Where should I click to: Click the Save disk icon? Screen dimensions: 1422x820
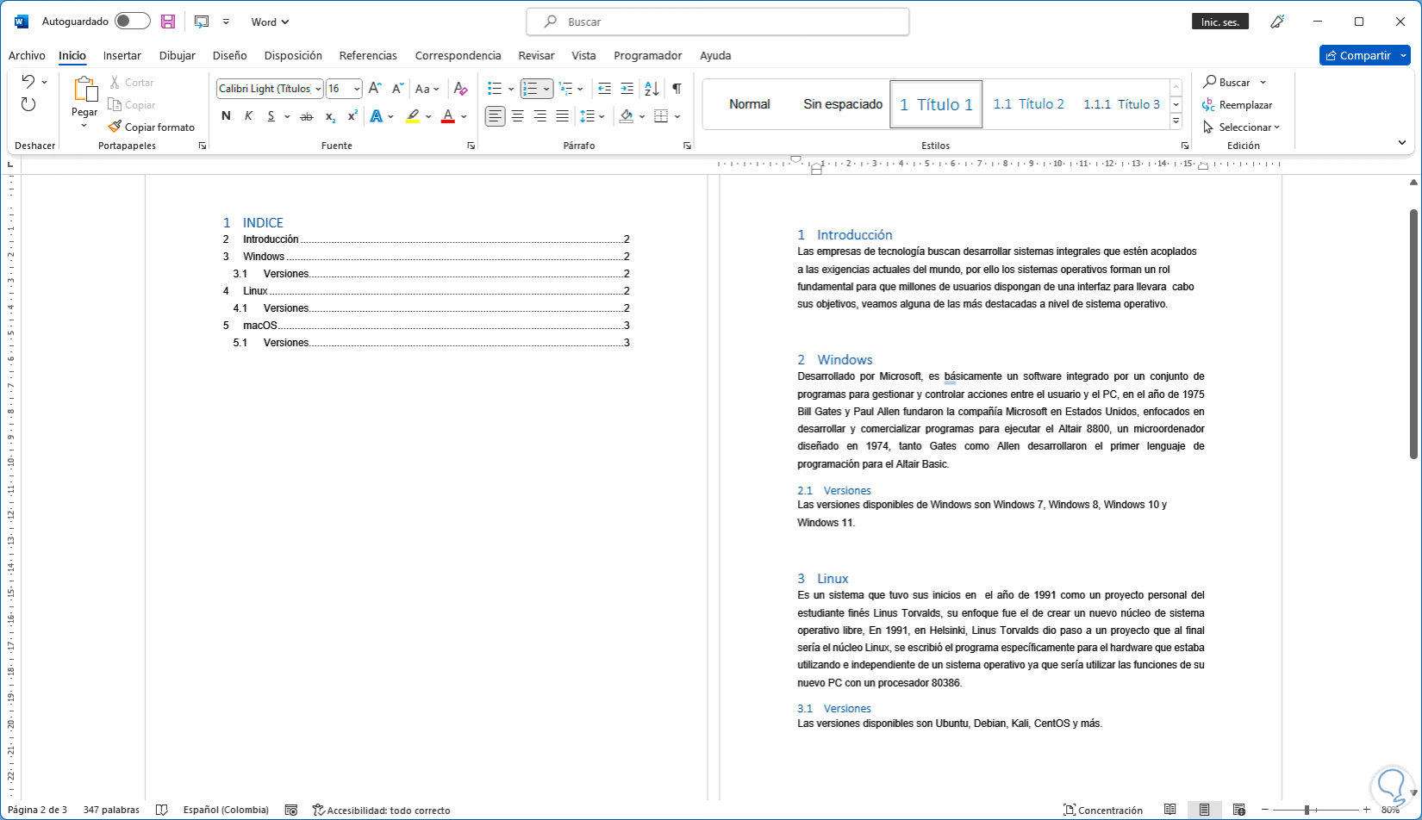click(x=168, y=22)
